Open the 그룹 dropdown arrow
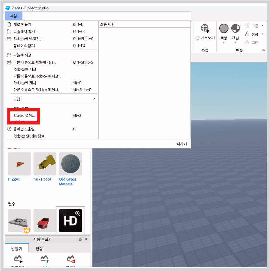Image resolution: width=270 pixels, height=271 pixels. click(x=262, y=26)
